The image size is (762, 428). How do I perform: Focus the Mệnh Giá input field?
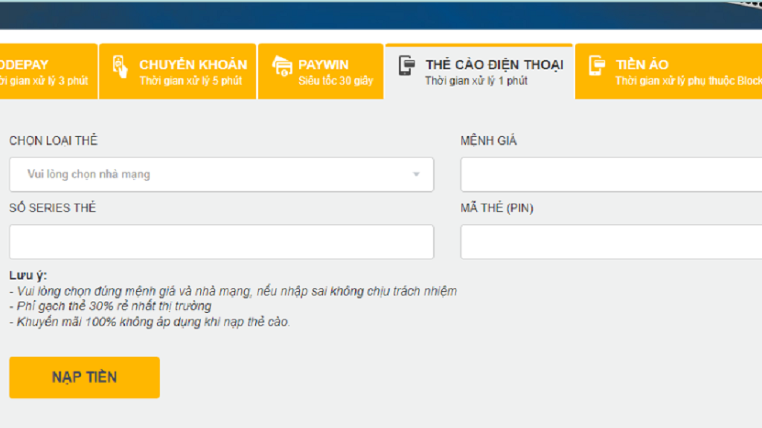pyautogui.click(x=610, y=175)
